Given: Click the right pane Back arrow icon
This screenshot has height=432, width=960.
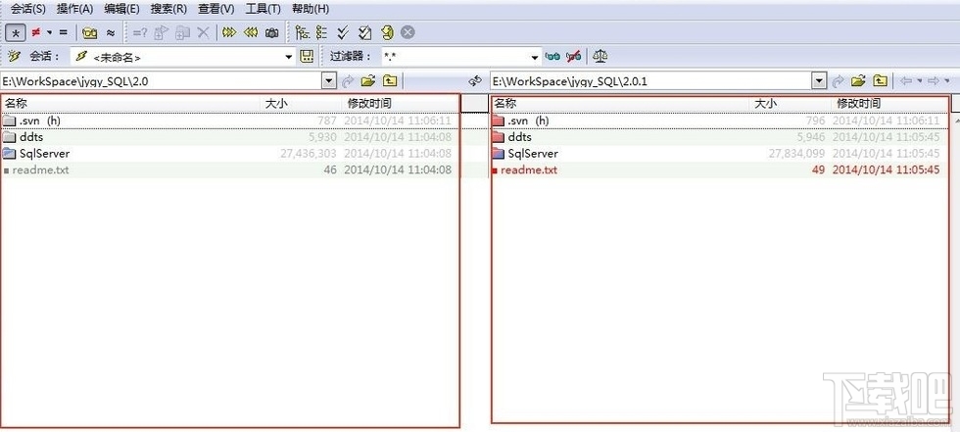Looking at the screenshot, I should pyautogui.click(x=905, y=80).
